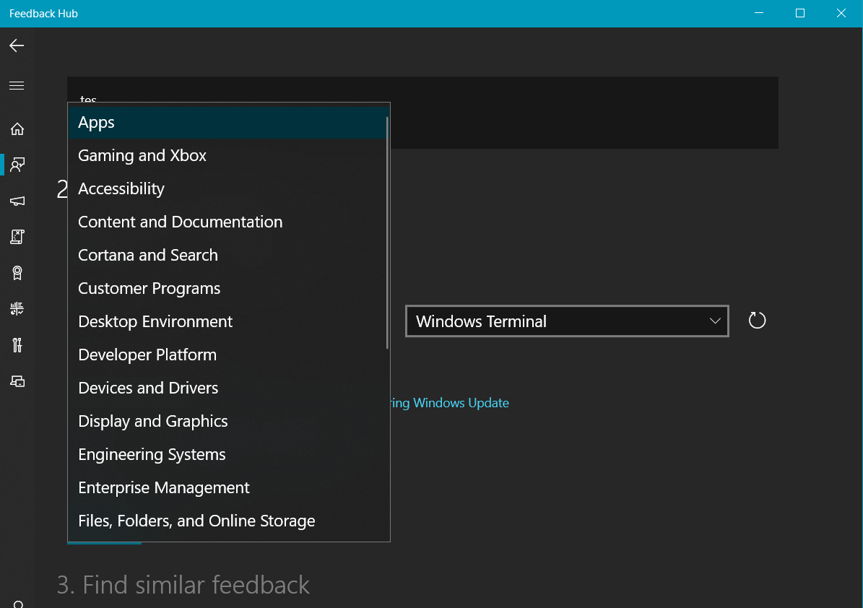Screen dimensions: 863x608
Task: Click the refresh icon beside Windows Terminal
Action: click(x=757, y=320)
